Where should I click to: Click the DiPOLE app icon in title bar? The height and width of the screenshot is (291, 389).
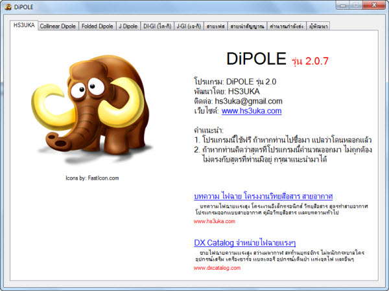[x=8, y=7]
